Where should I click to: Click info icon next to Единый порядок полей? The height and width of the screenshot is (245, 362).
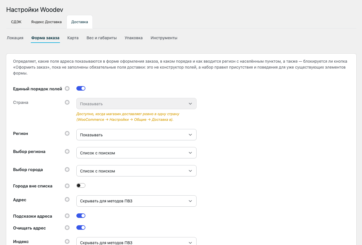pyautogui.click(x=67, y=89)
